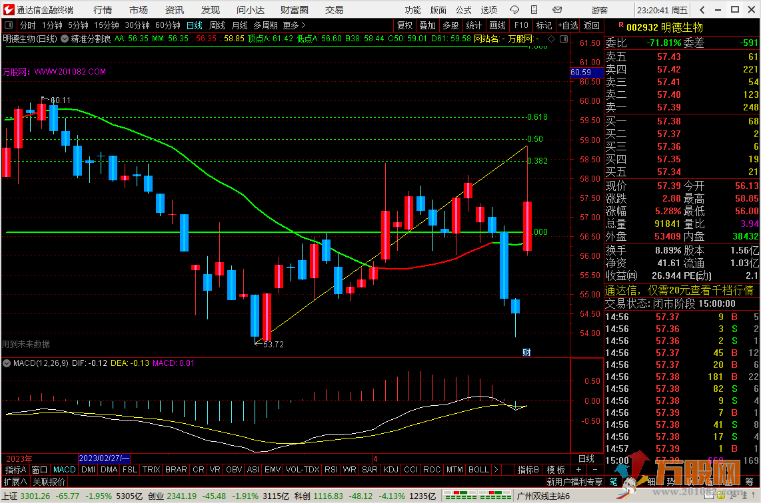Open the 指标B indicator group menu
The image size is (761, 503).
[528, 470]
